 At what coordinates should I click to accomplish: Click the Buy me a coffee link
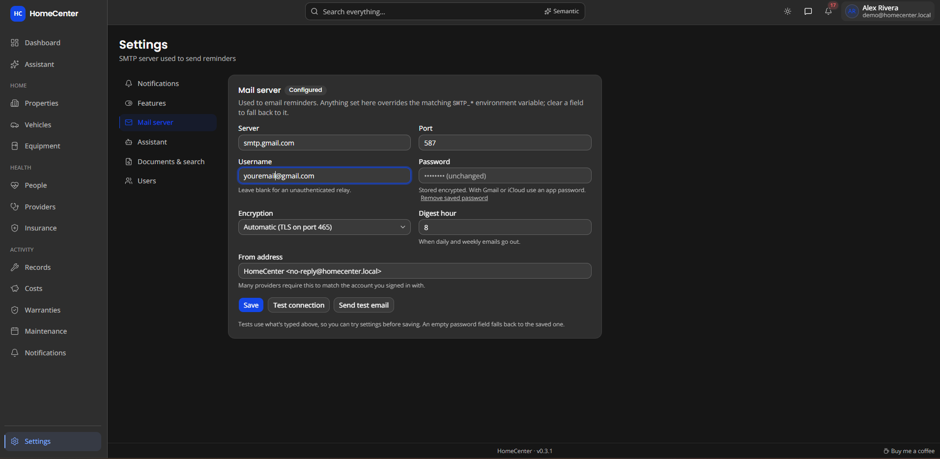coord(909,451)
